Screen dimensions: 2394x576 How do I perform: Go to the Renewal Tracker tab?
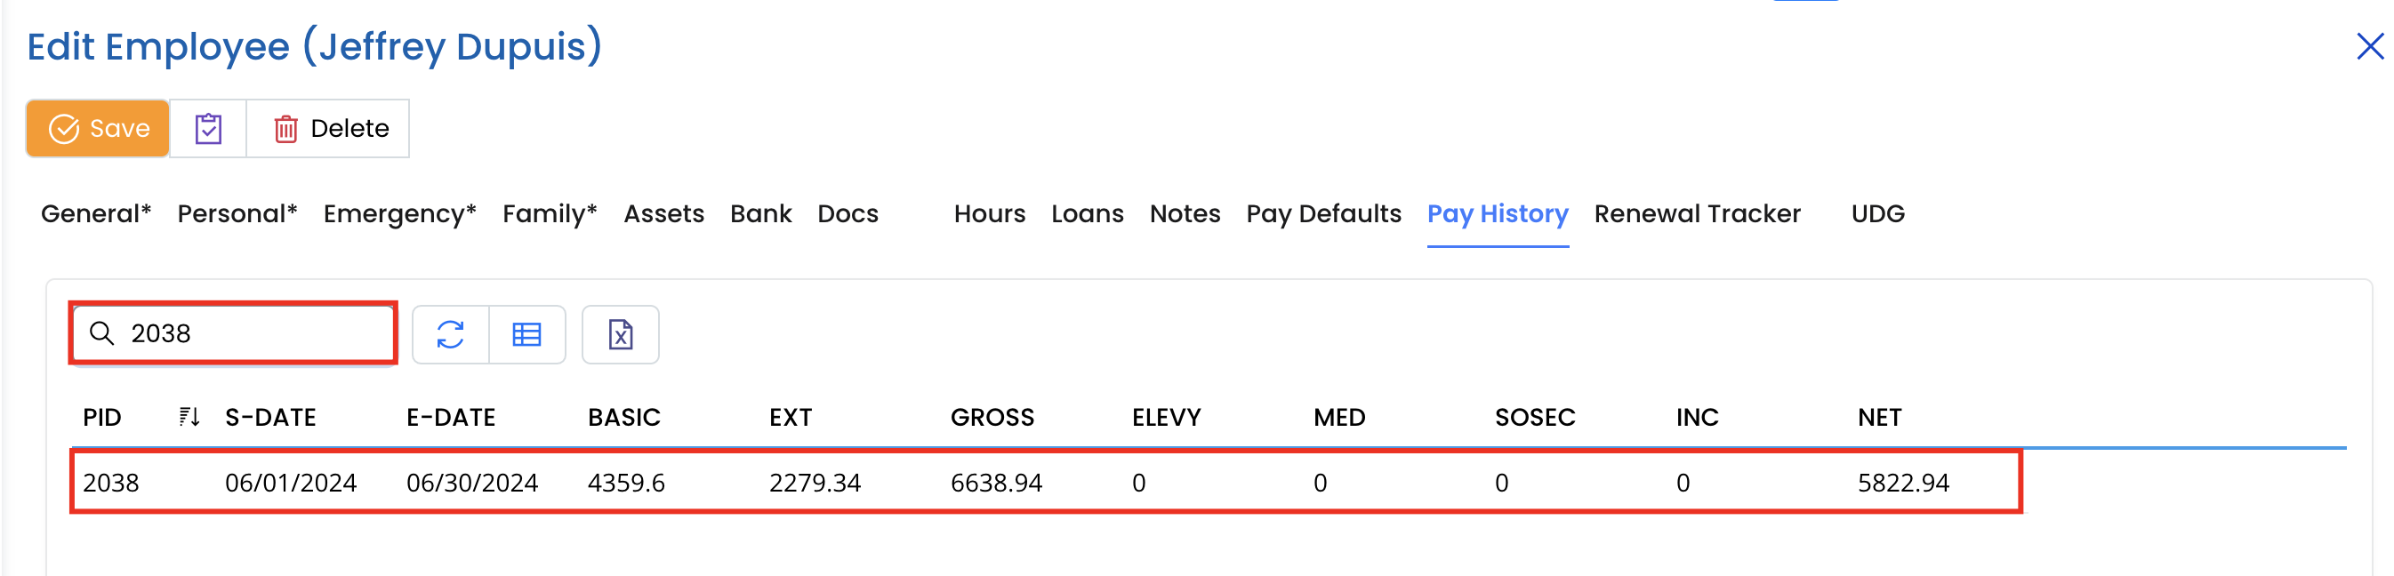[1697, 213]
